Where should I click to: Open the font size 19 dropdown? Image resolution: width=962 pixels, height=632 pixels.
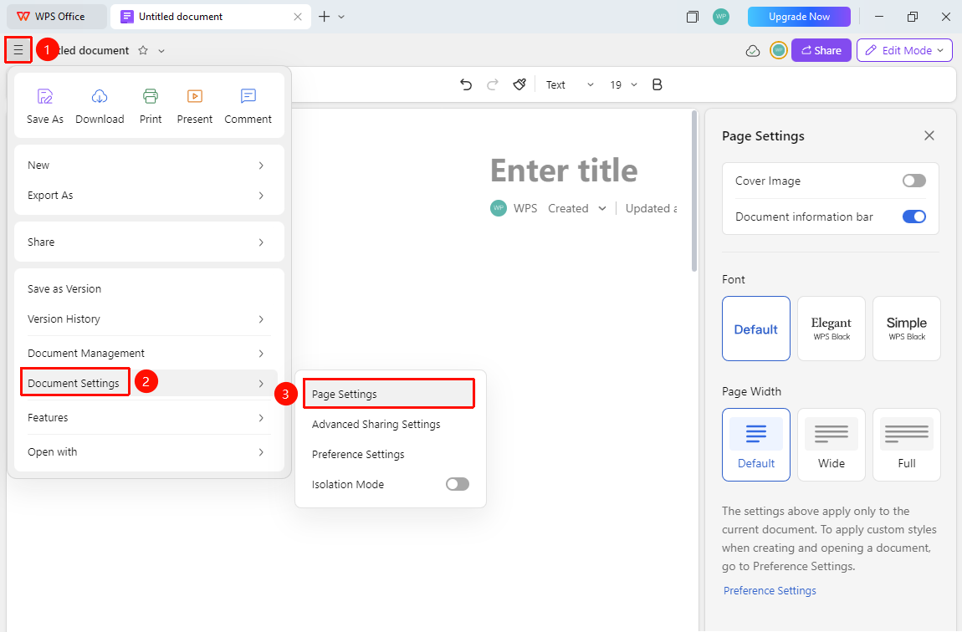(x=623, y=84)
